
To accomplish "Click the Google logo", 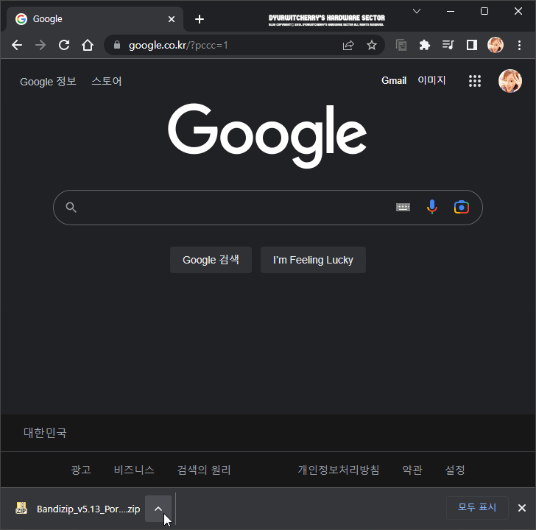I will [x=267, y=135].
